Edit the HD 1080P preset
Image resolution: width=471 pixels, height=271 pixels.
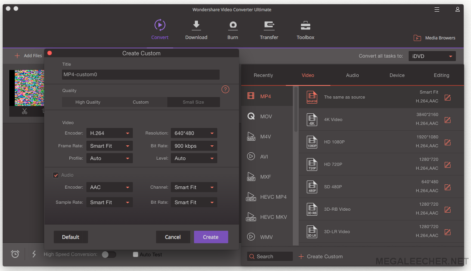pos(447,142)
